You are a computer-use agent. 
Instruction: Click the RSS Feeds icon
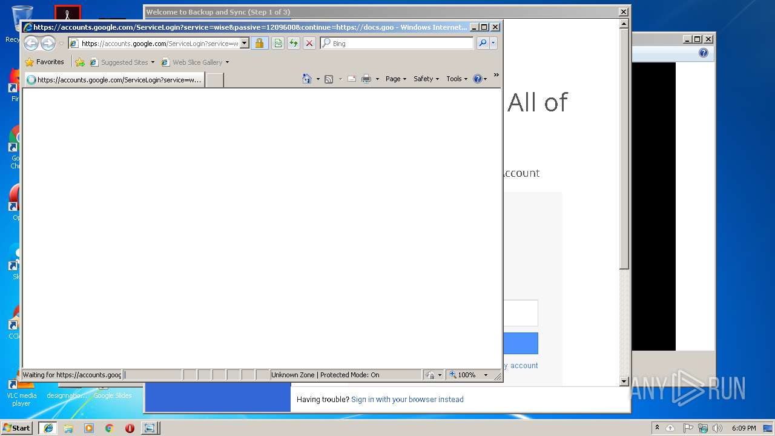point(329,79)
